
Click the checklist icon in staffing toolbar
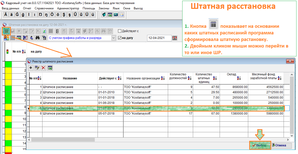coord(57,31)
